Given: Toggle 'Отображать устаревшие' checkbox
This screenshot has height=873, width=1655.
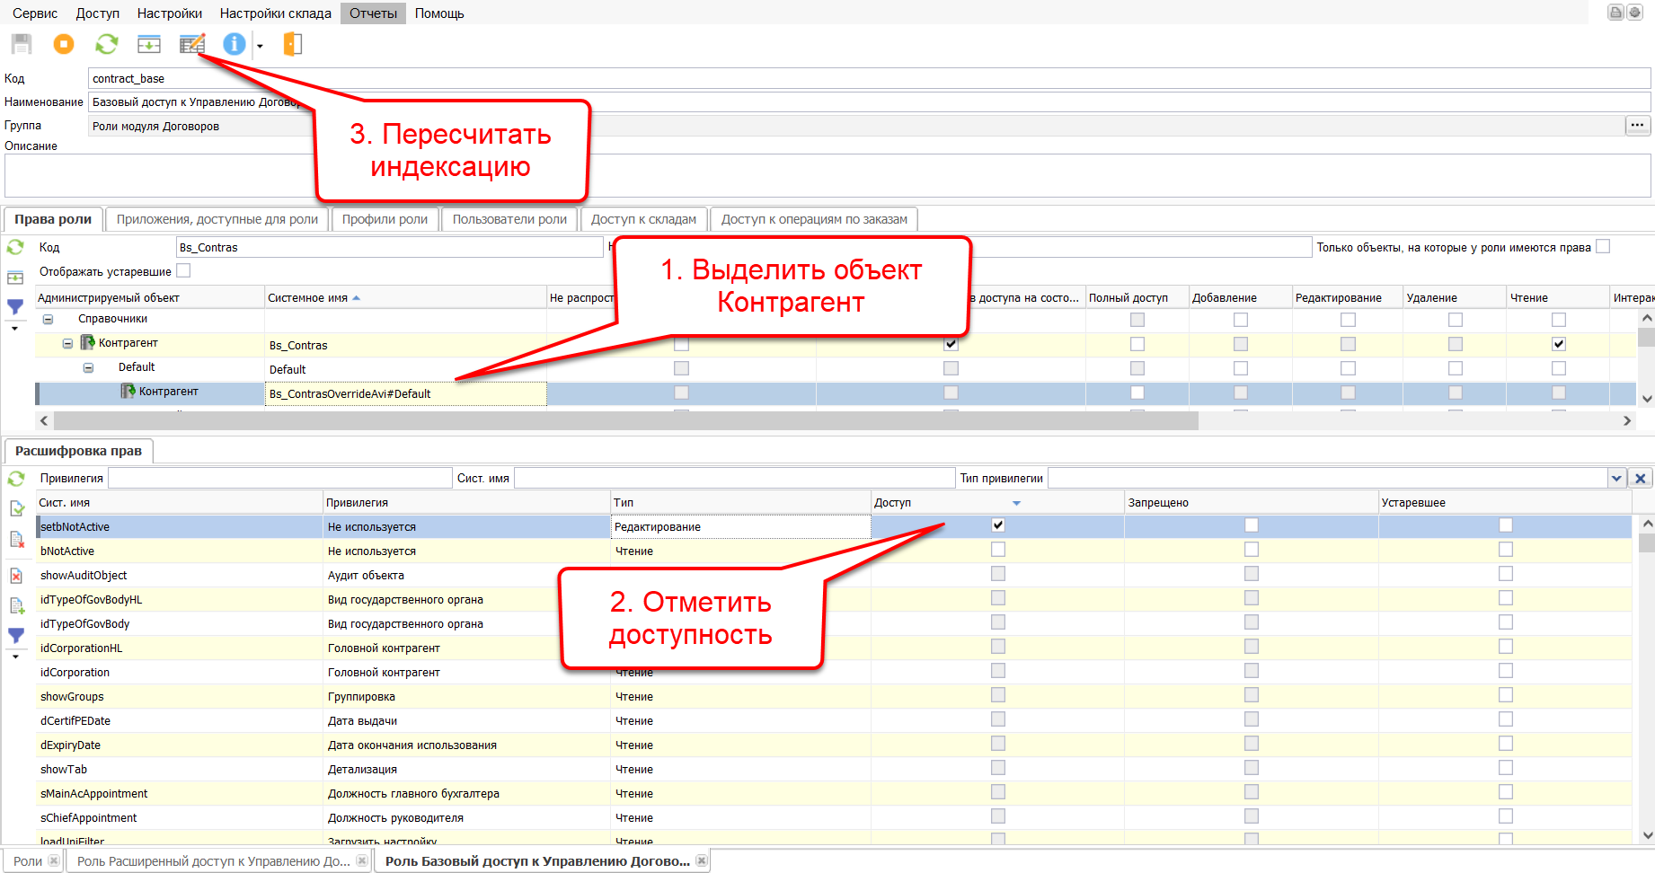Looking at the screenshot, I should coord(183,270).
